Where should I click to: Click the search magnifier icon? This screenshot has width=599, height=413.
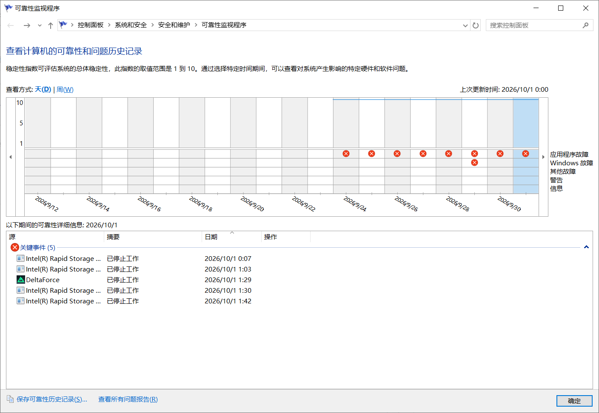pos(585,25)
